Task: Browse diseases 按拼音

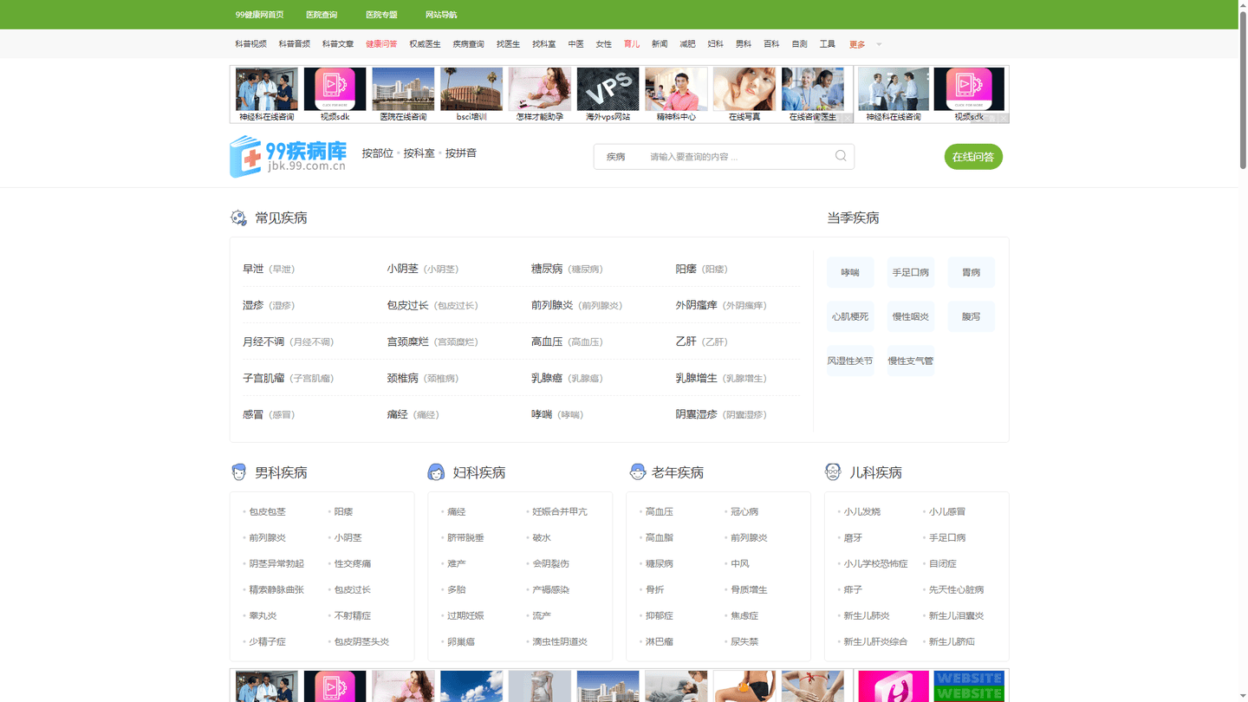Action: click(460, 153)
